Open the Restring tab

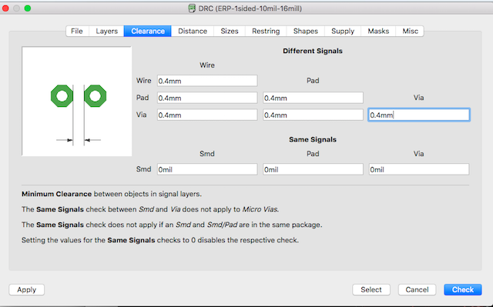266,31
